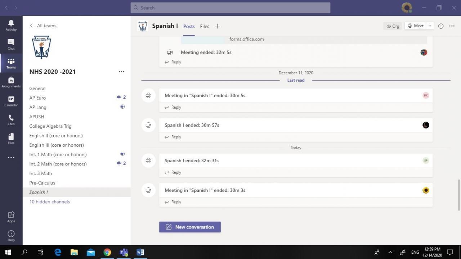The width and height of the screenshot is (461, 259).
Task: Open the taskbar clock and date
Action: click(x=432, y=252)
